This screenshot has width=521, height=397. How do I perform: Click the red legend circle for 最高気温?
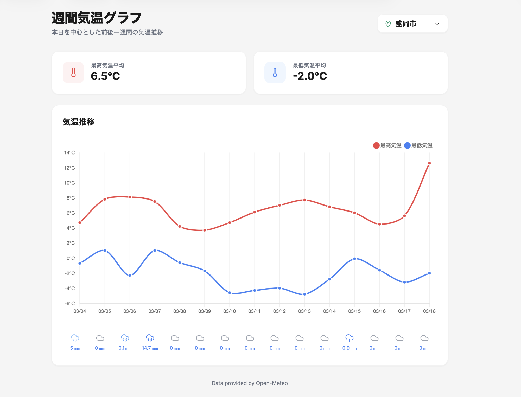click(x=376, y=145)
